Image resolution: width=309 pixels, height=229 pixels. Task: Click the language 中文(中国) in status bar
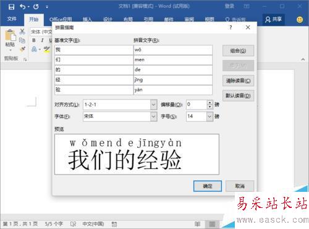click(93, 224)
